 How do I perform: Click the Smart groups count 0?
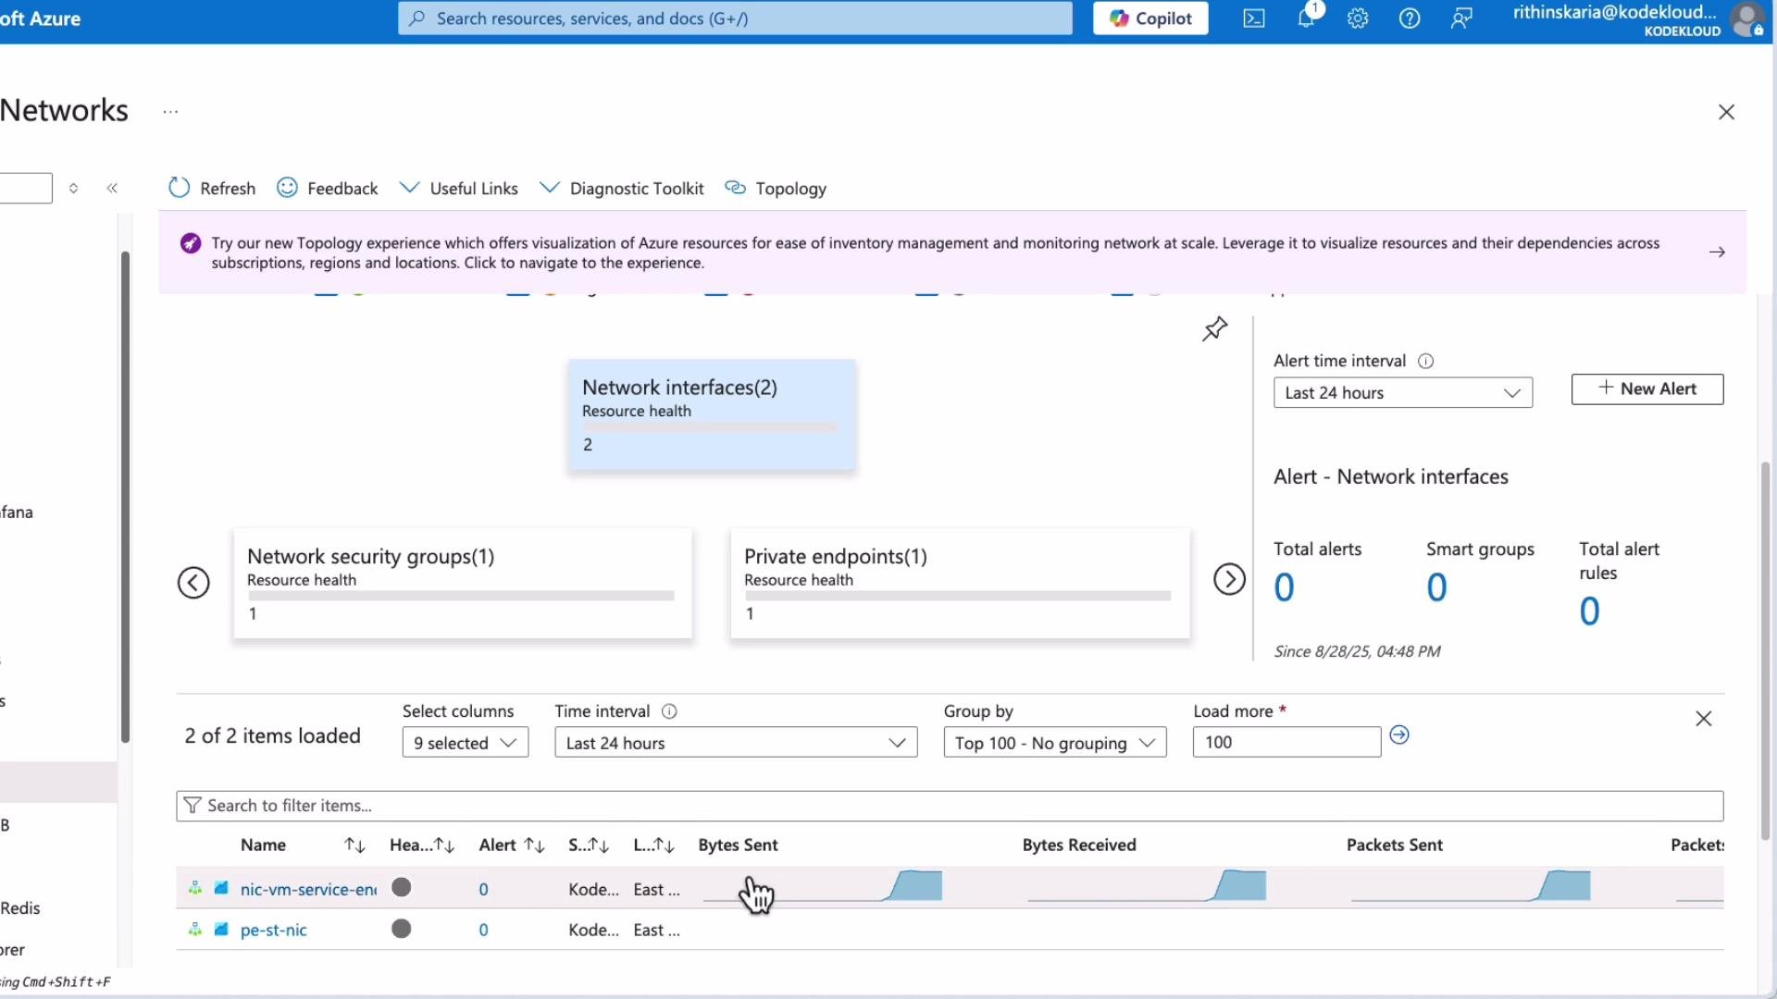click(1436, 588)
